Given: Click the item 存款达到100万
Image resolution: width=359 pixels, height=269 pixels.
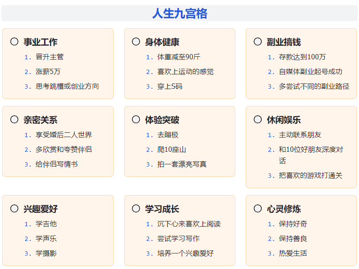Looking at the screenshot, I should coord(302,57).
